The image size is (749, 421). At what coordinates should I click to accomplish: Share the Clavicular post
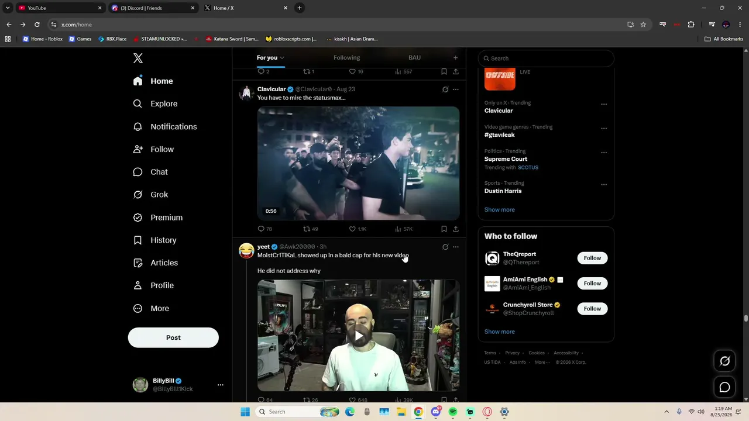tap(456, 229)
